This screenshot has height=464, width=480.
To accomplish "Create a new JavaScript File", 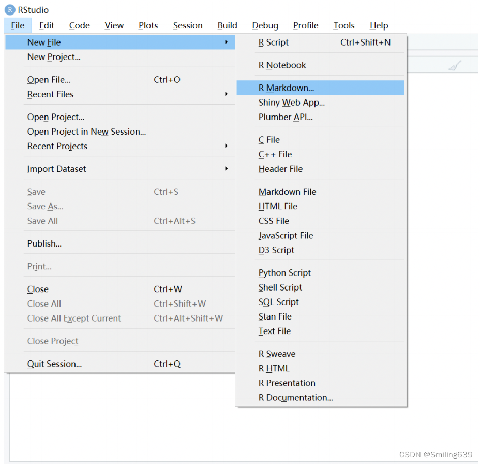I will point(321,236).
